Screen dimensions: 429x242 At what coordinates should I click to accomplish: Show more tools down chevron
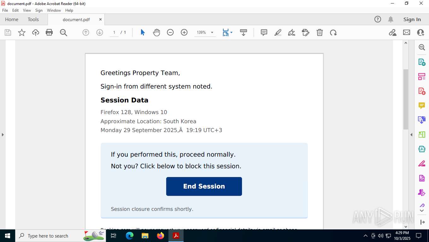point(422,210)
